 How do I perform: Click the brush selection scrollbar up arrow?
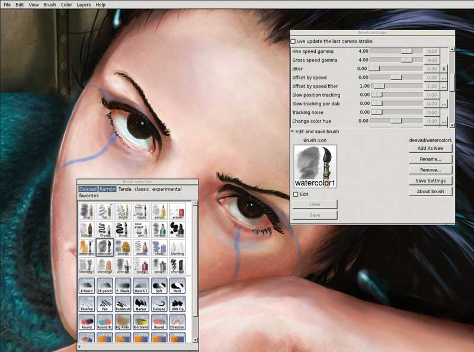196,203
